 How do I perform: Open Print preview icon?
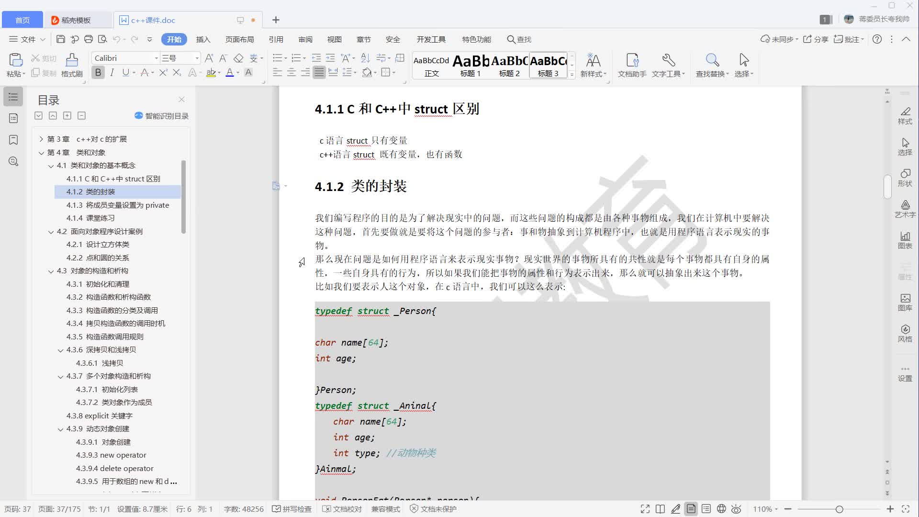point(102,39)
